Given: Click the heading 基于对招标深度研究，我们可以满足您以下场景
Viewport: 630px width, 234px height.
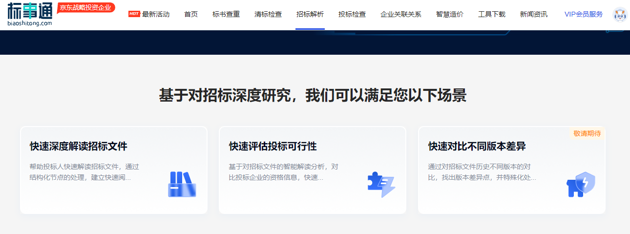Looking at the screenshot, I should 313,95.
